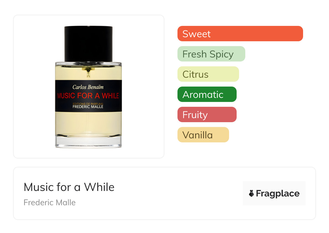Click FREDERIC MALLE text on the bottle label

tap(88, 107)
